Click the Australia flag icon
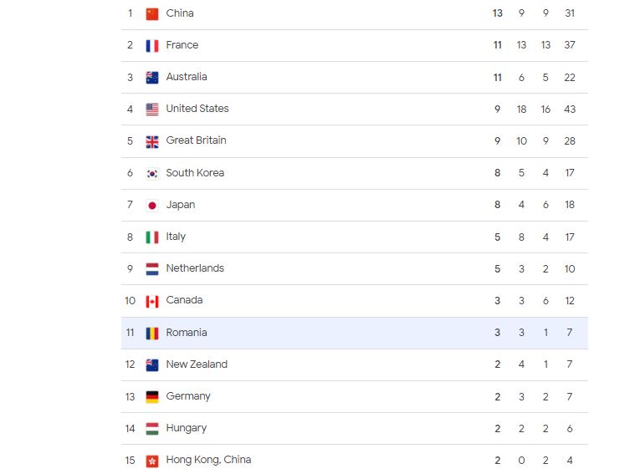 pyautogui.click(x=152, y=77)
